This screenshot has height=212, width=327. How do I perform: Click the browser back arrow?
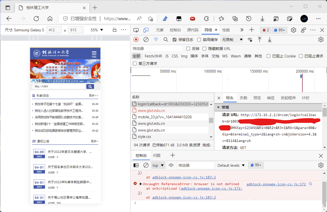click(x=9, y=19)
